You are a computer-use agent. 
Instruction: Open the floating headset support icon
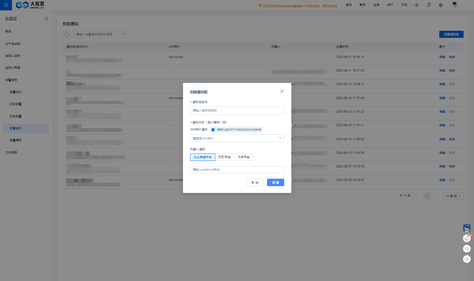point(467,249)
